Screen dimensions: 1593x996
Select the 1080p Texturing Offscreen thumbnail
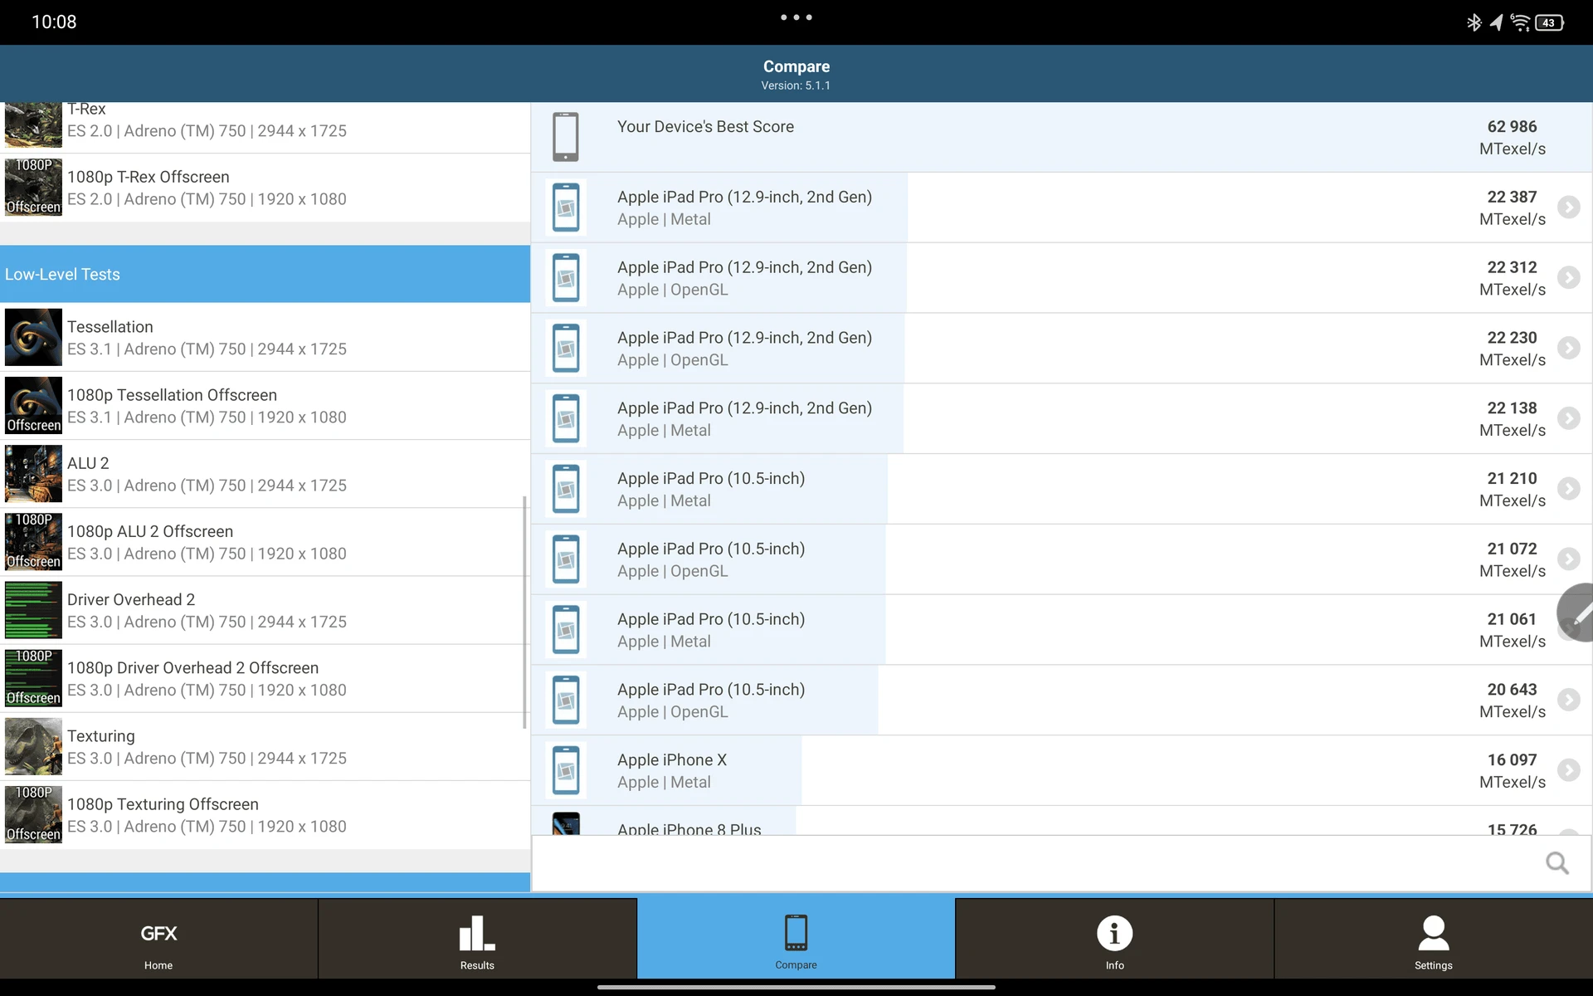coord(33,814)
